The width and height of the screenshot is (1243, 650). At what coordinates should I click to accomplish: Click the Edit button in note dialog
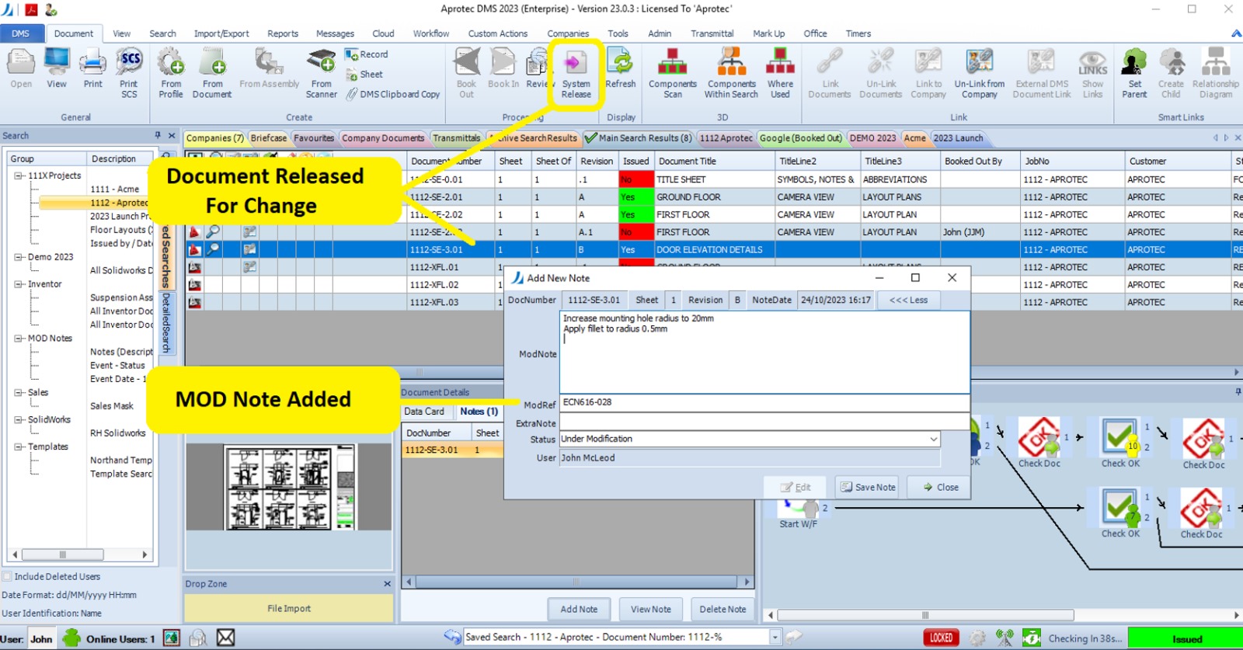796,487
